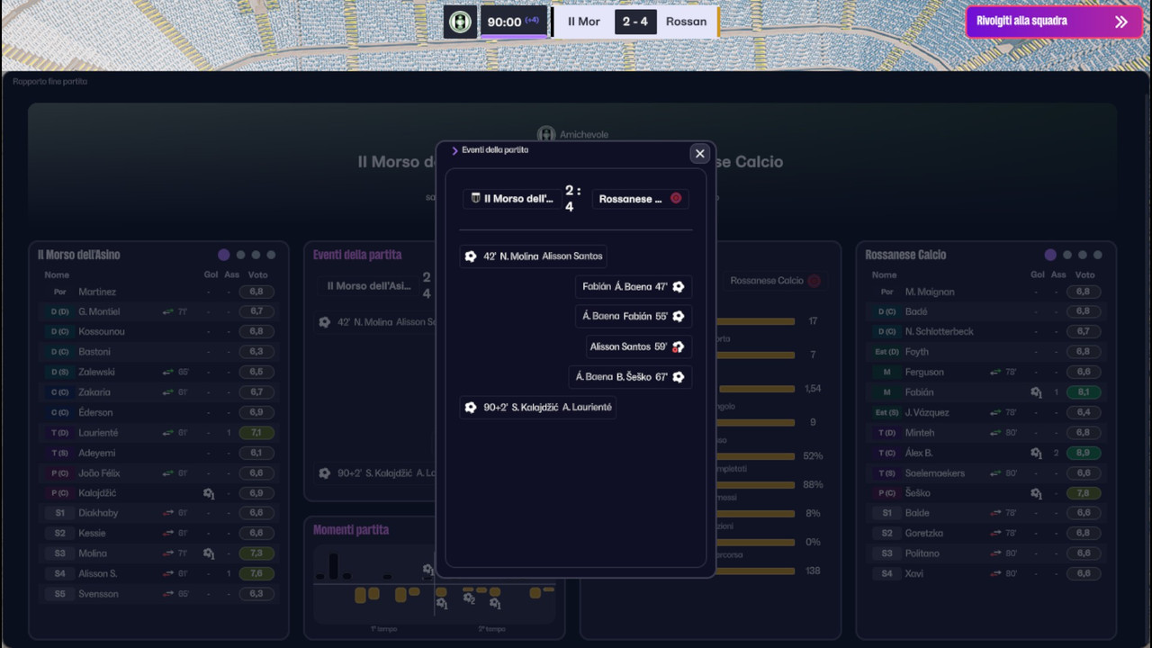Click the substitution arrows icon on G. Montiel row
This screenshot has width=1152, height=648.
pos(167,311)
